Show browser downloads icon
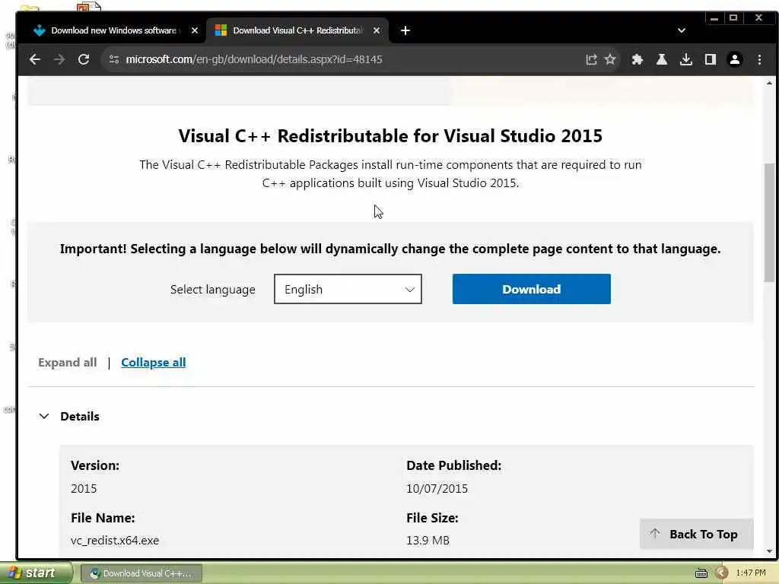Screen dimensions: 779x584 685,59
